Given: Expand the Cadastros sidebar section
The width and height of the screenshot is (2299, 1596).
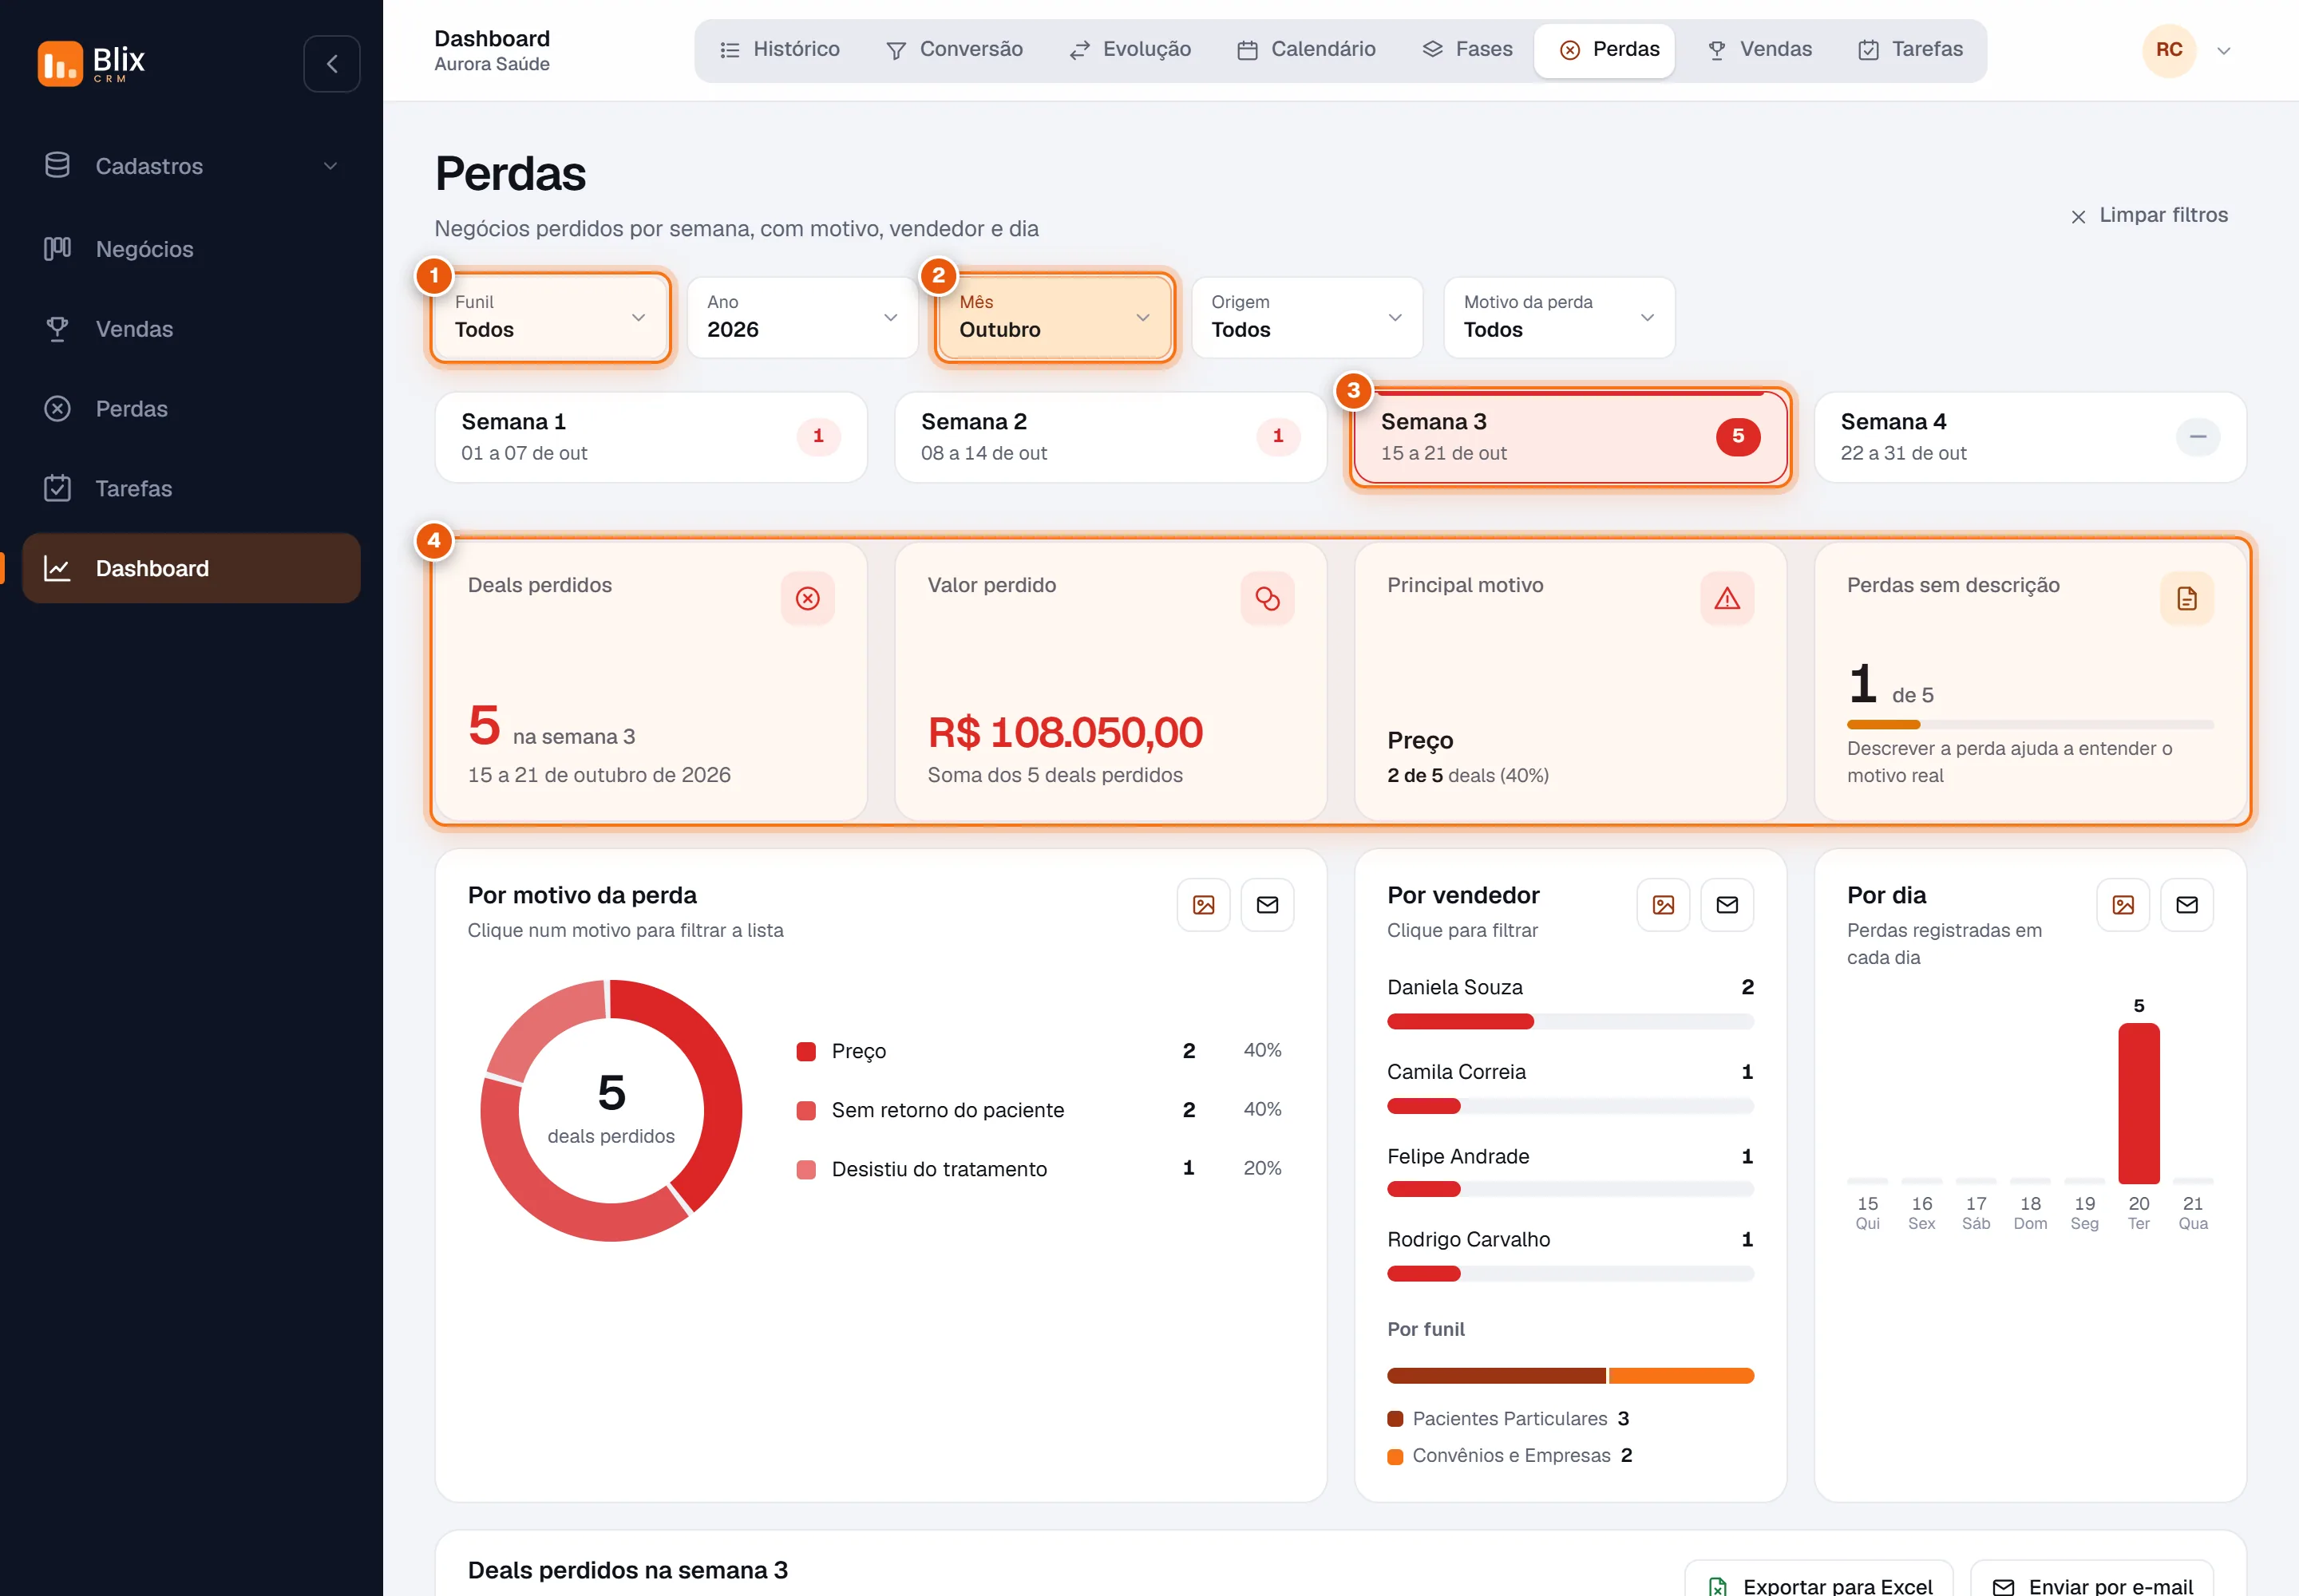Looking at the screenshot, I should (191, 166).
